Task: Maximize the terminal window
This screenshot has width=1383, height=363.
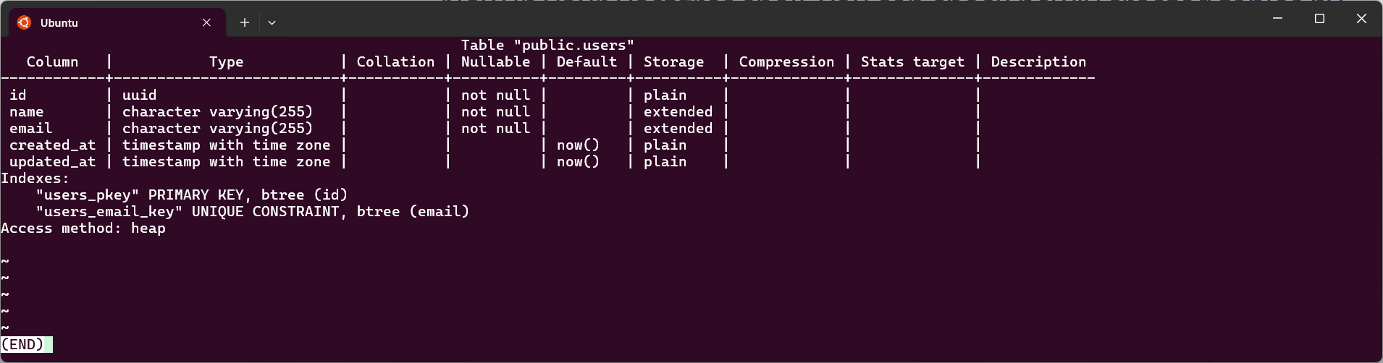Action: 1319,19
